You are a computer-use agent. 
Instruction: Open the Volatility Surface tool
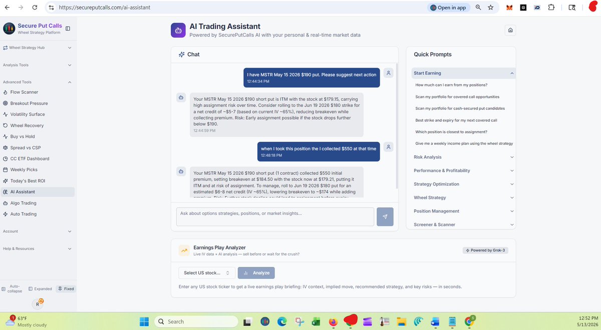click(x=27, y=114)
